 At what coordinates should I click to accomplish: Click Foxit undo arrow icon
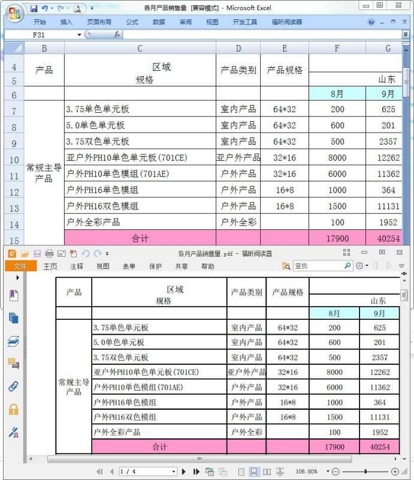point(86,253)
